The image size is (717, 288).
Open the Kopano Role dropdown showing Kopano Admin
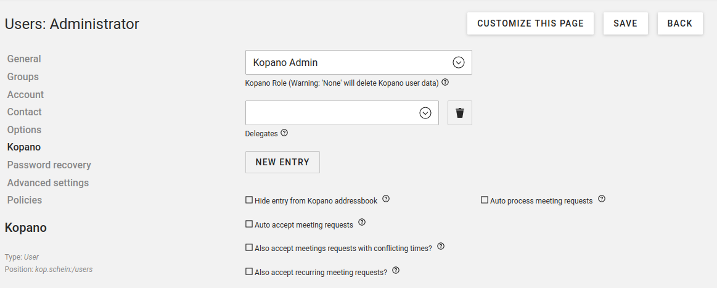pyautogui.click(x=359, y=62)
